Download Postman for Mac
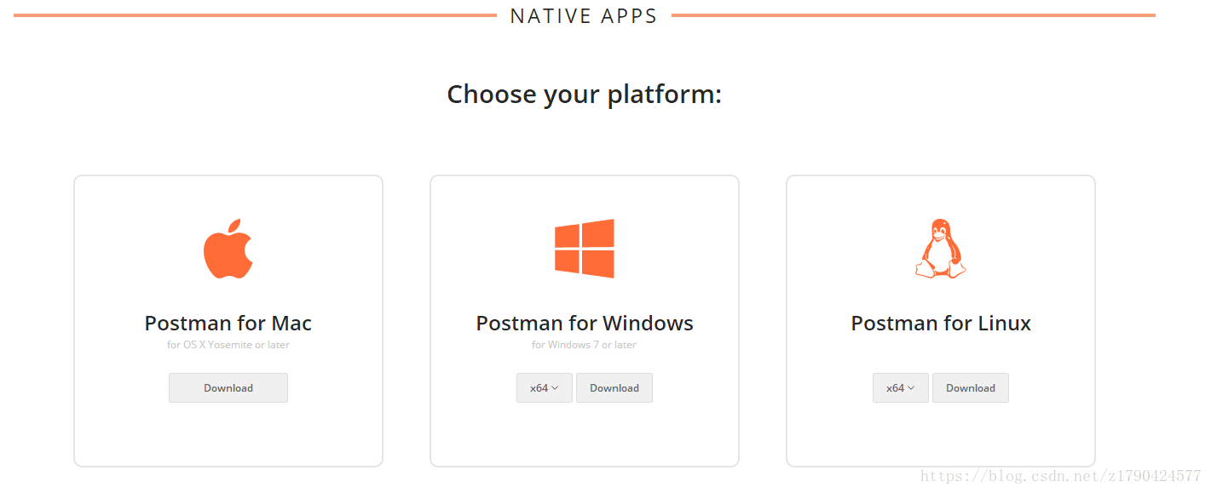This screenshot has height=493, width=1211. click(228, 388)
